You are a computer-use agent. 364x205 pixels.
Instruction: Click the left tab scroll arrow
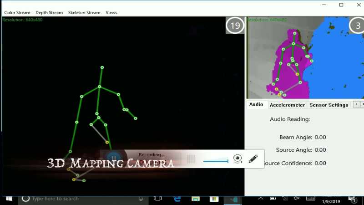[x=357, y=105]
